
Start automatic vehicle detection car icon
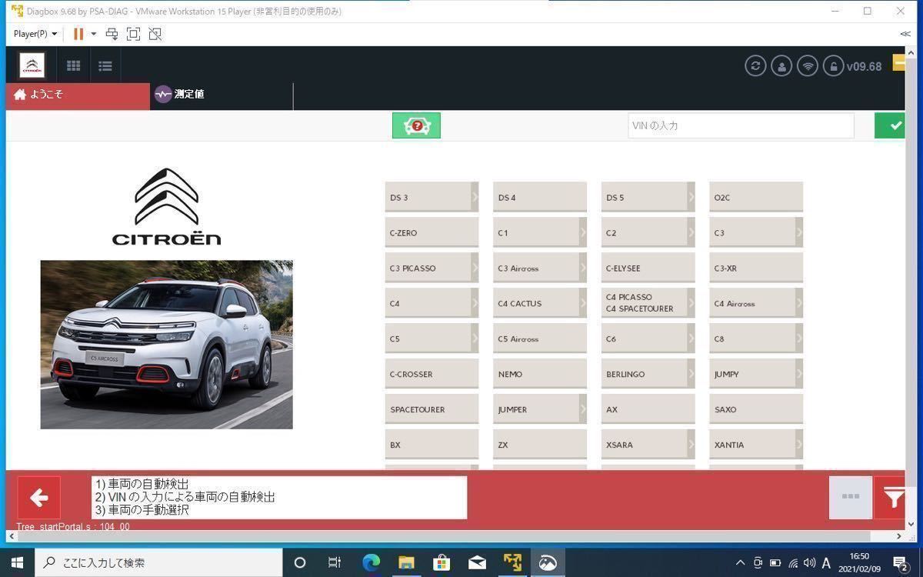tap(416, 125)
